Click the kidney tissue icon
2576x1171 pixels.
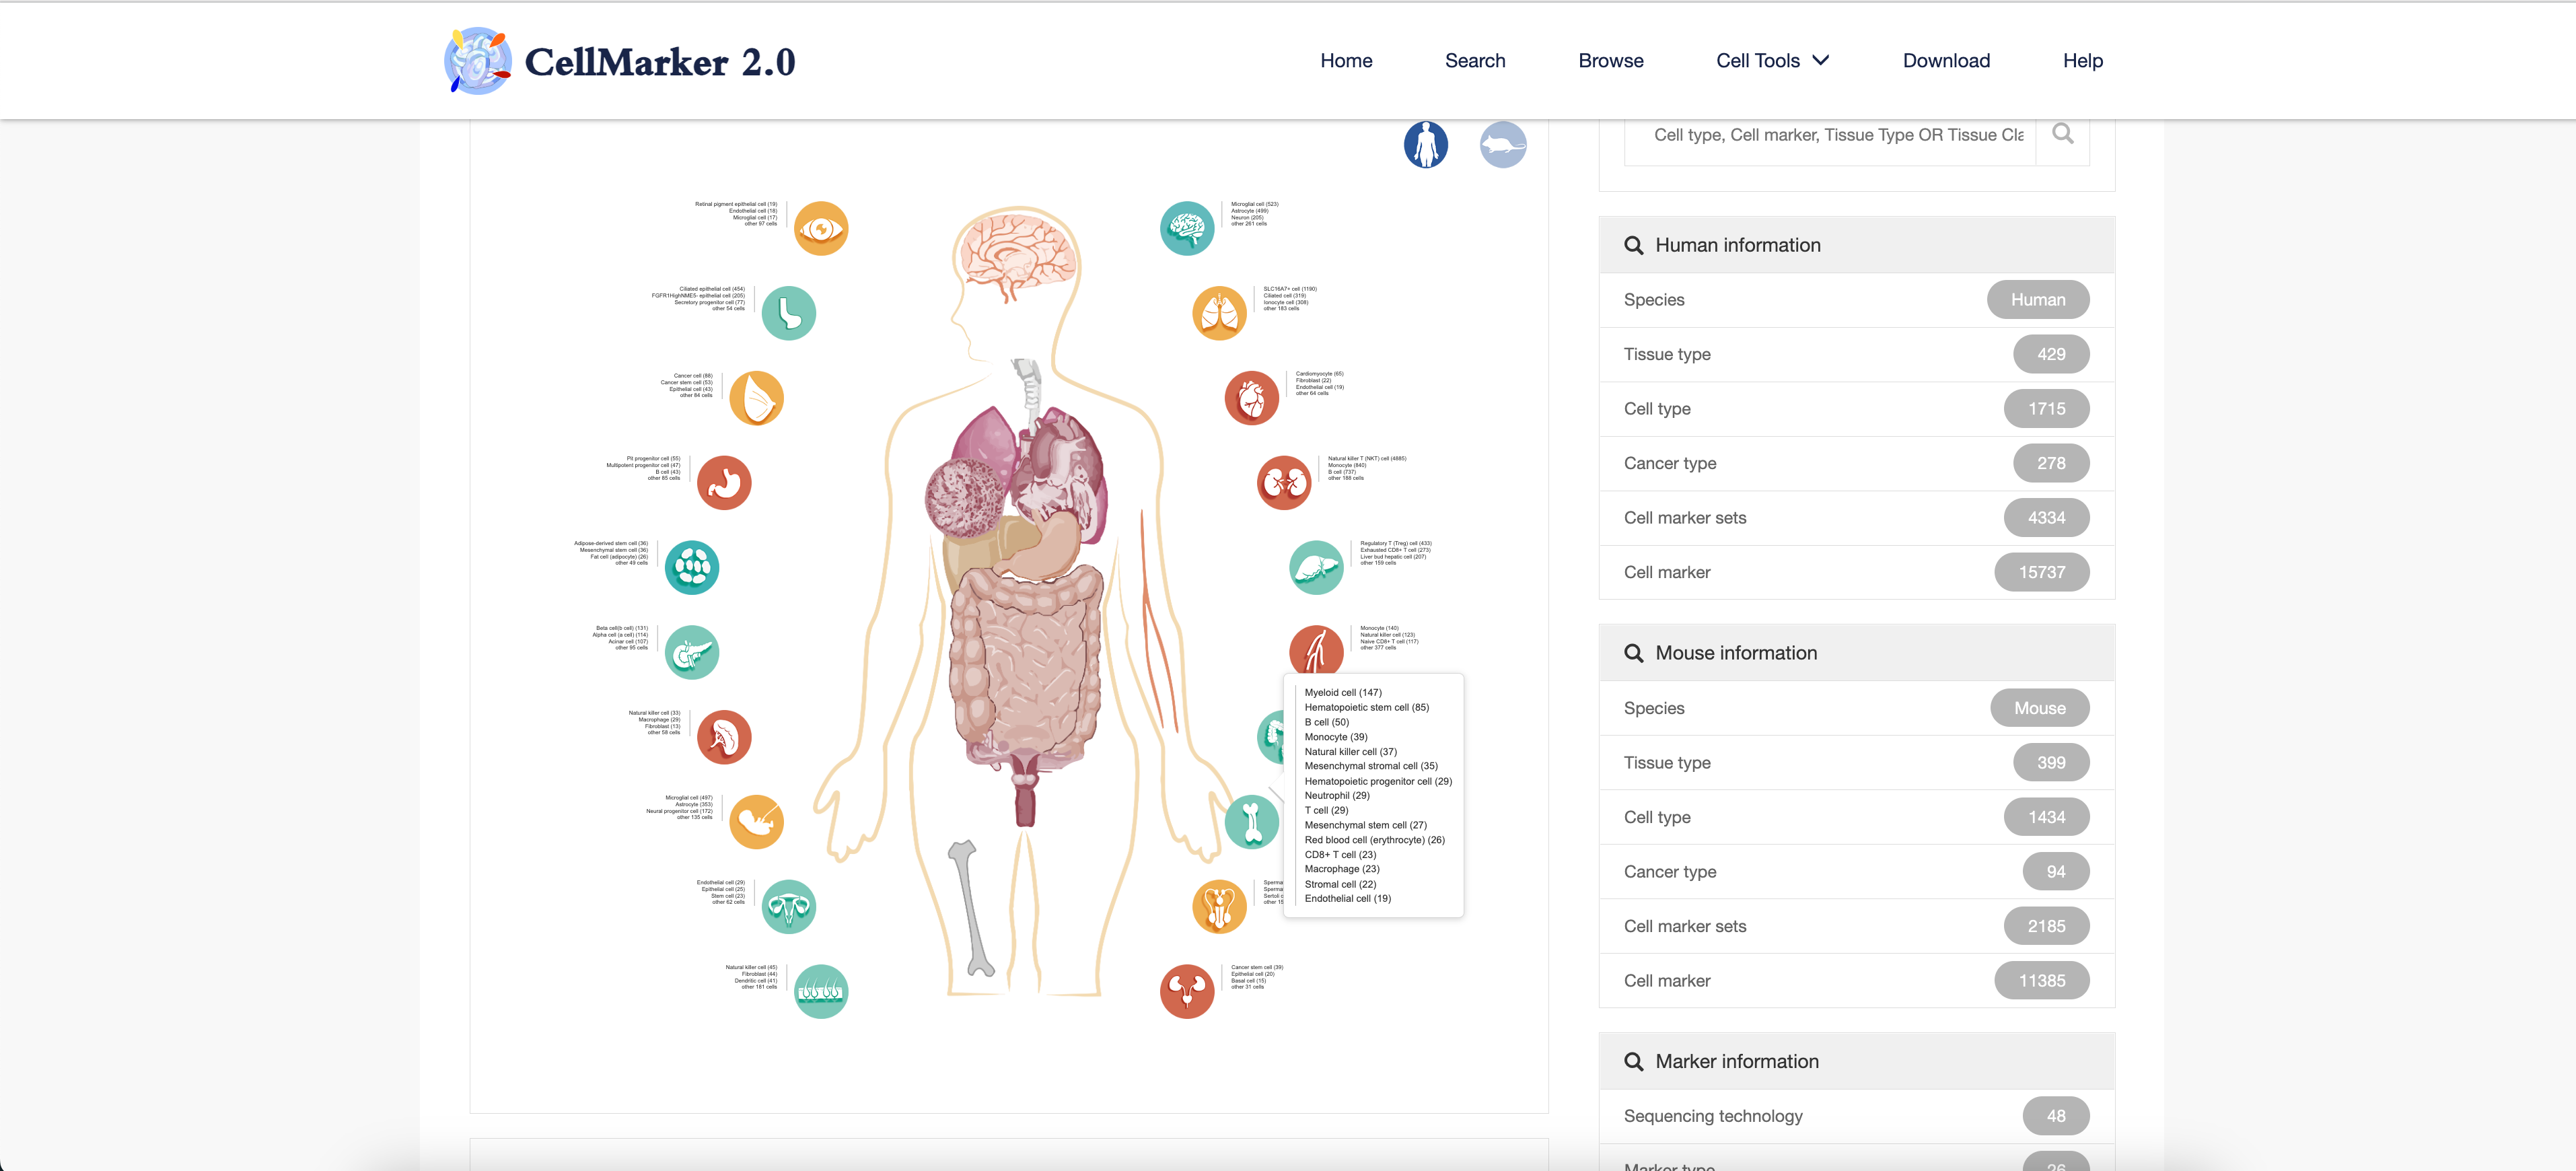tap(1283, 483)
